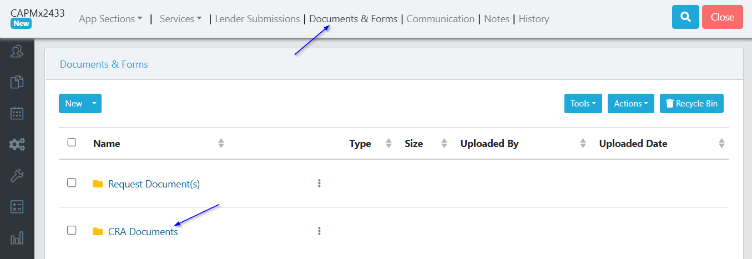Open the documents copy sidebar icon
Image resolution: width=752 pixels, height=259 pixels.
click(x=17, y=83)
